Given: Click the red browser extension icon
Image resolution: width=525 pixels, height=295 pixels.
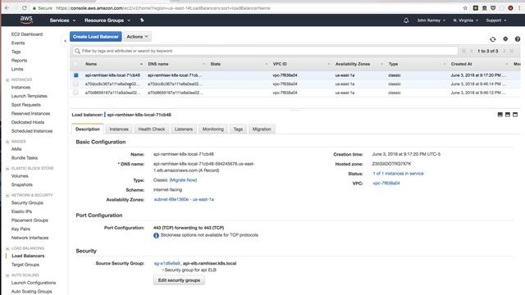Looking at the screenshot, I should [510, 7].
